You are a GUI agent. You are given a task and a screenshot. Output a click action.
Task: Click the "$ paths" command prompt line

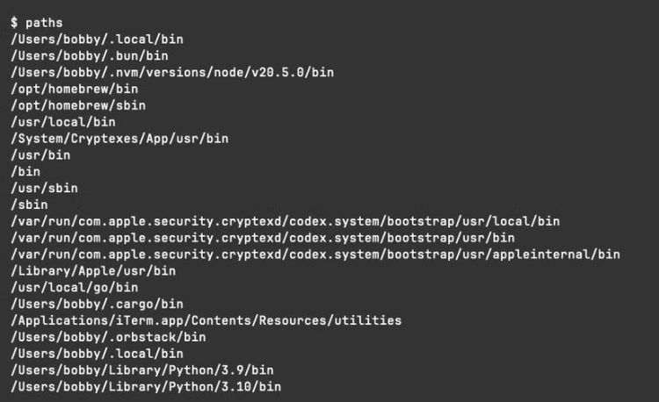click(x=36, y=22)
